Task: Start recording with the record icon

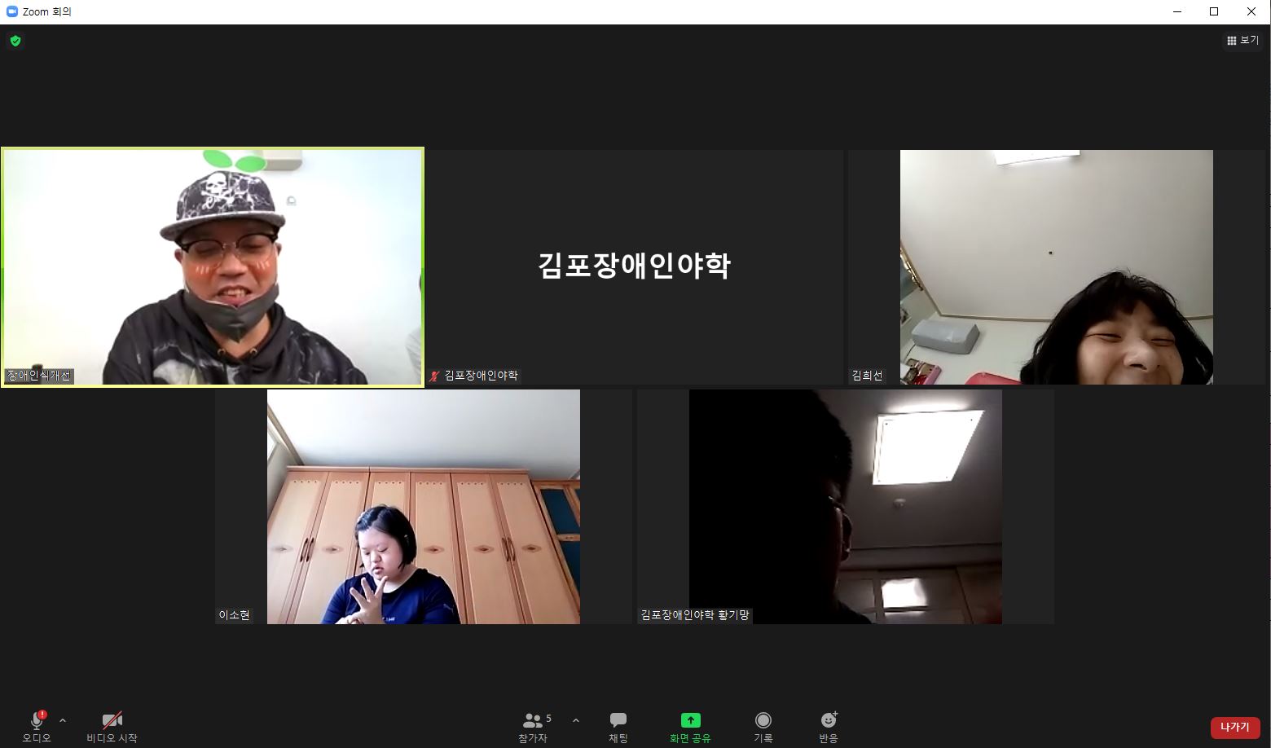Action: click(763, 720)
